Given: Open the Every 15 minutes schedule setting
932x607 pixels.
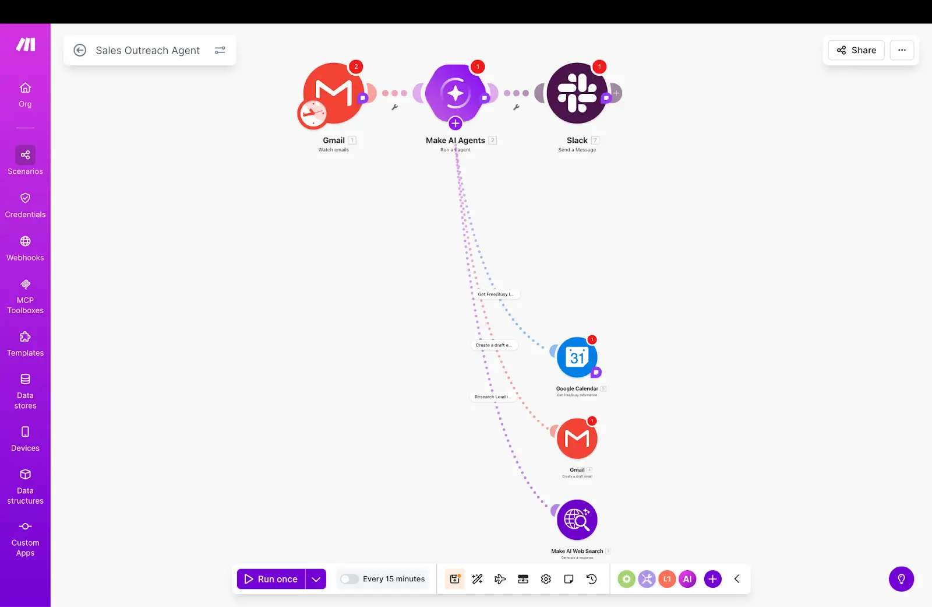Looking at the screenshot, I should pyautogui.click(x=394, y=579).
